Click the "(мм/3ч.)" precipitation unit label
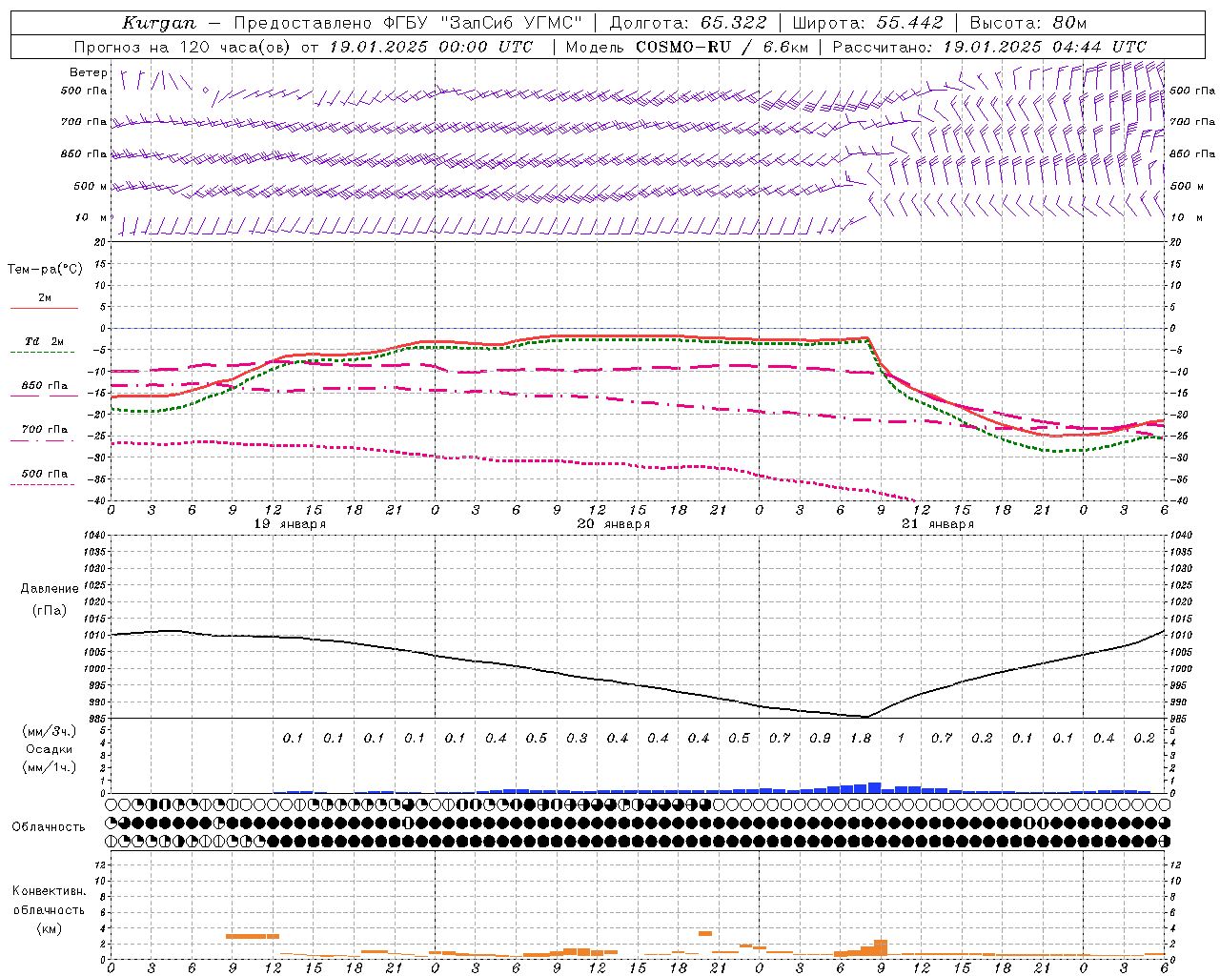This screenshot has height=976, width=1220. click(x=50, y=731)
